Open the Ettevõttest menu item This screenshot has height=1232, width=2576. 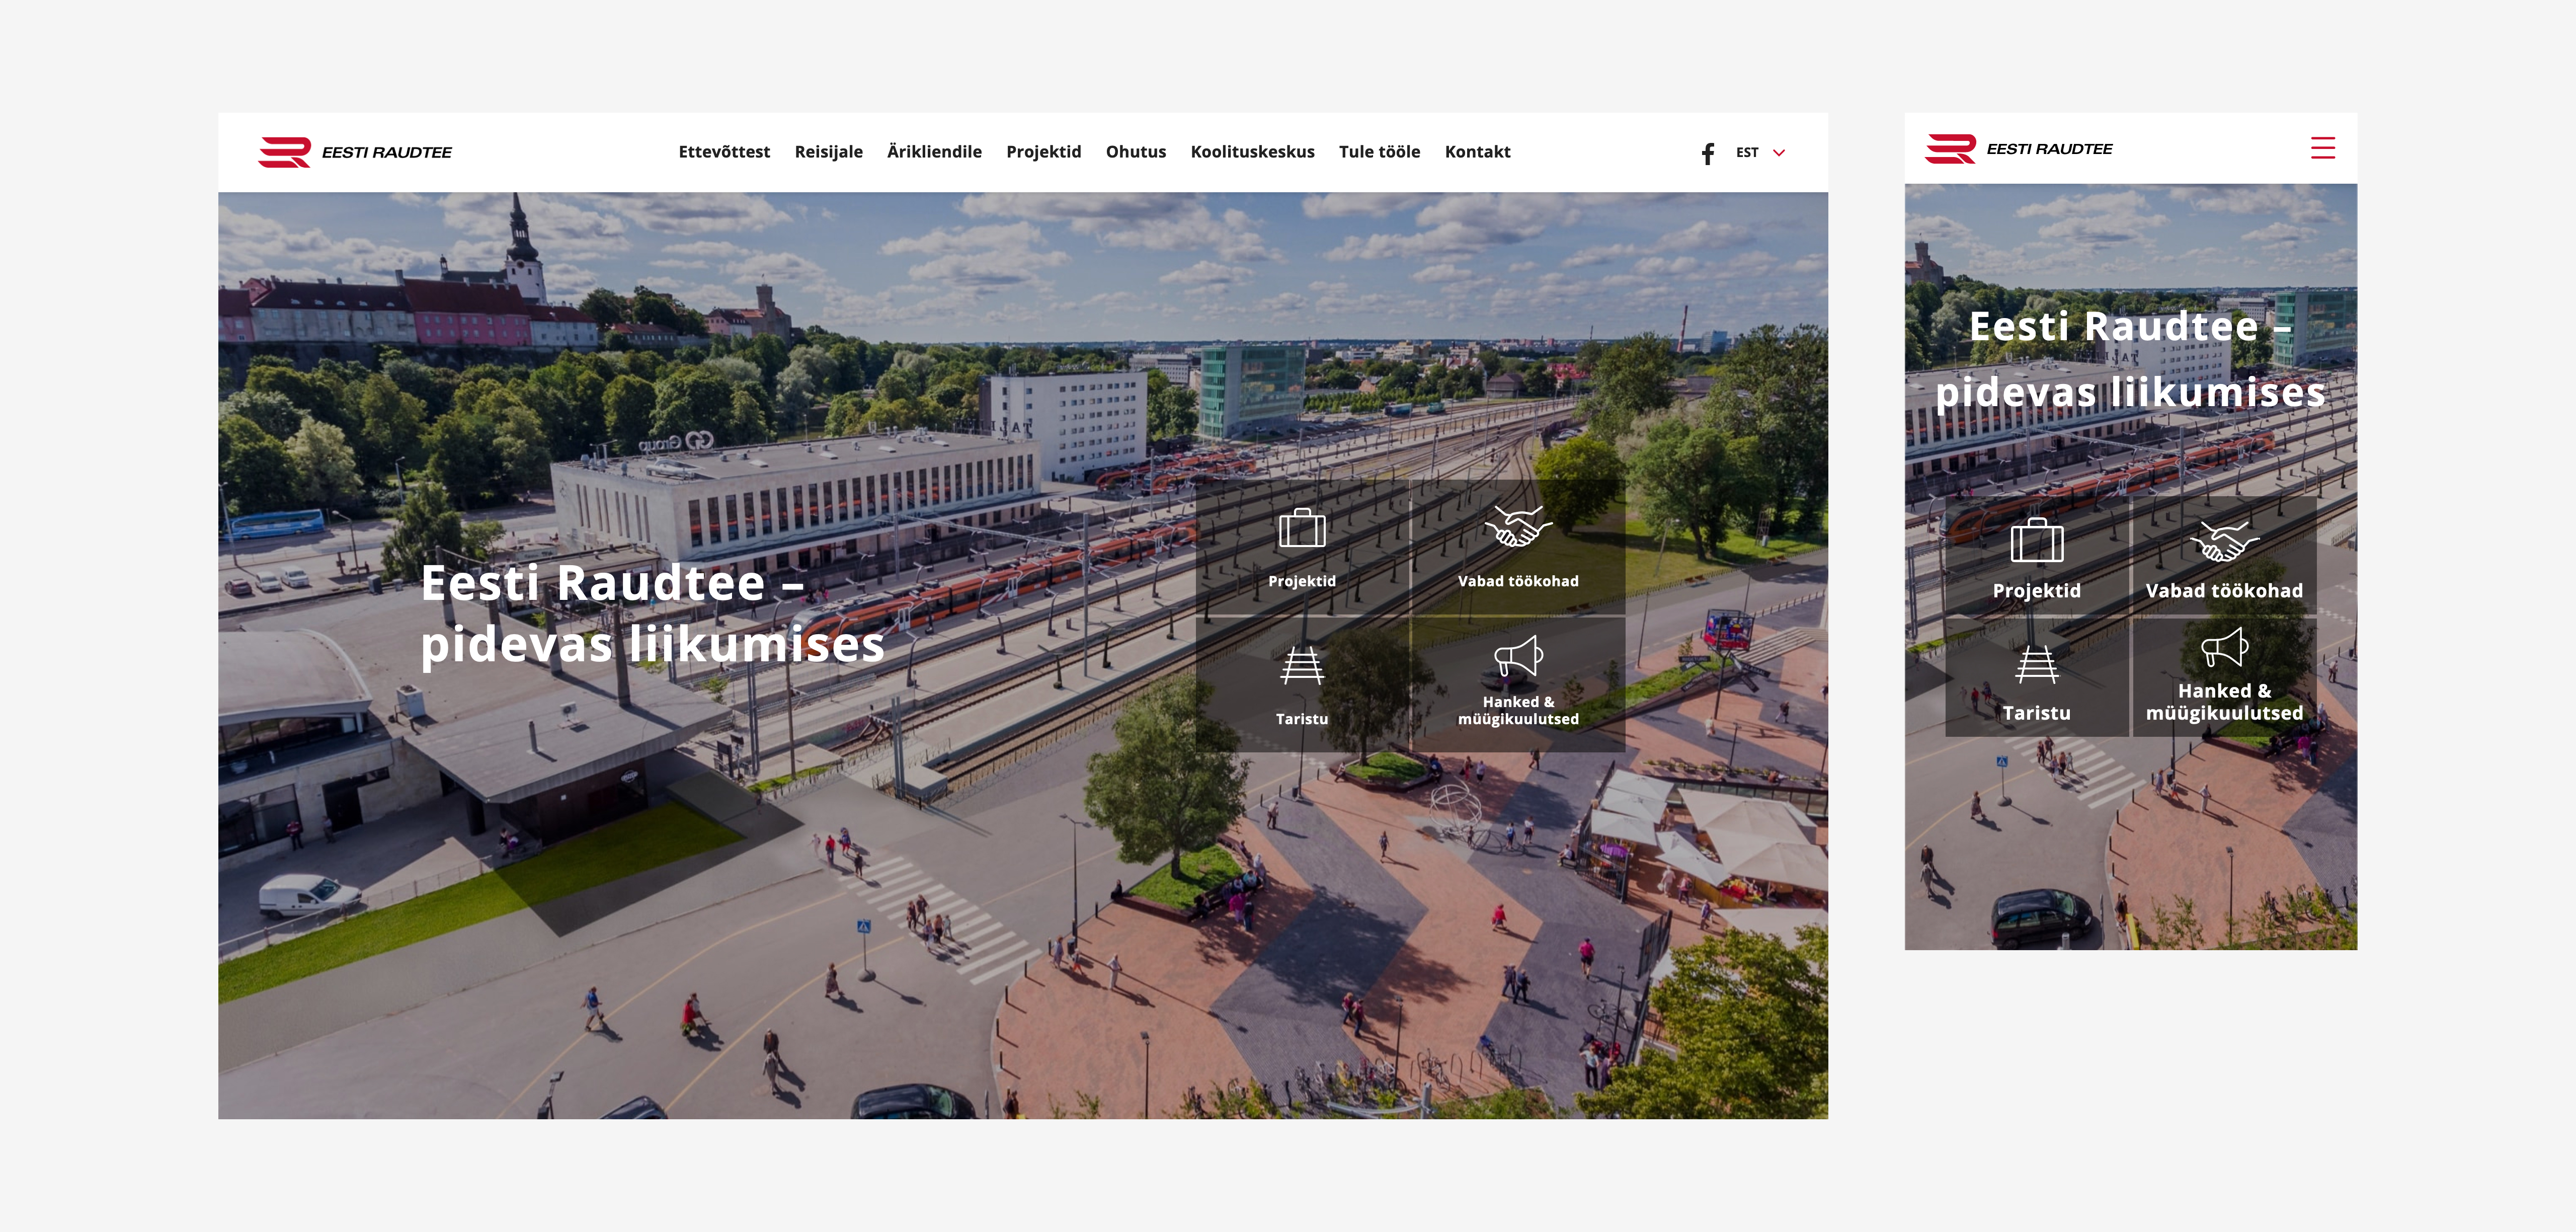(x=724, y=152)
